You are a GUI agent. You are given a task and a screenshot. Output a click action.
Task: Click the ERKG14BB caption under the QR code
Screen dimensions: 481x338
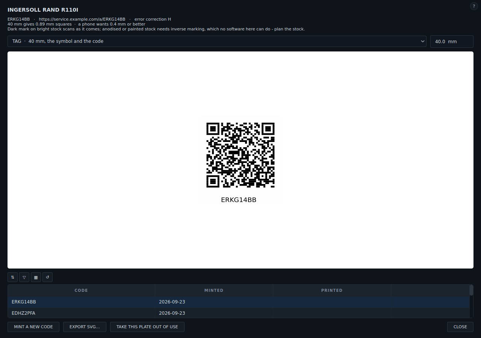(x=239, y=200)
